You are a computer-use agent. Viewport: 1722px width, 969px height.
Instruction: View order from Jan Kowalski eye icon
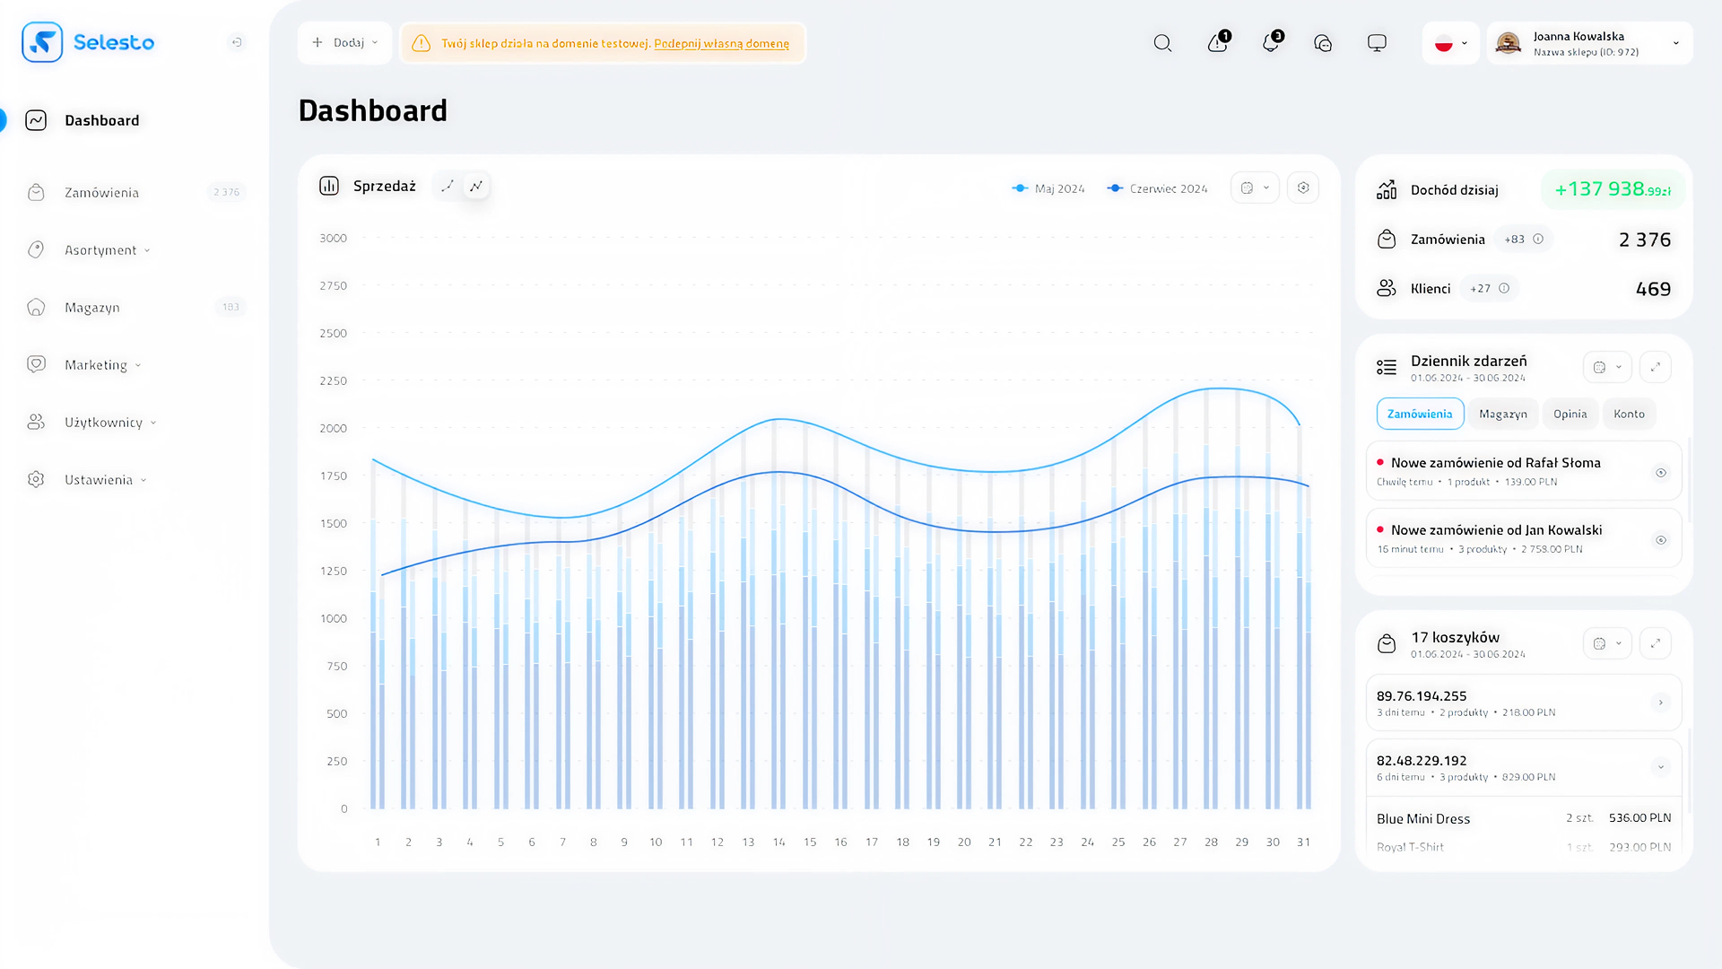point(1661,540)
